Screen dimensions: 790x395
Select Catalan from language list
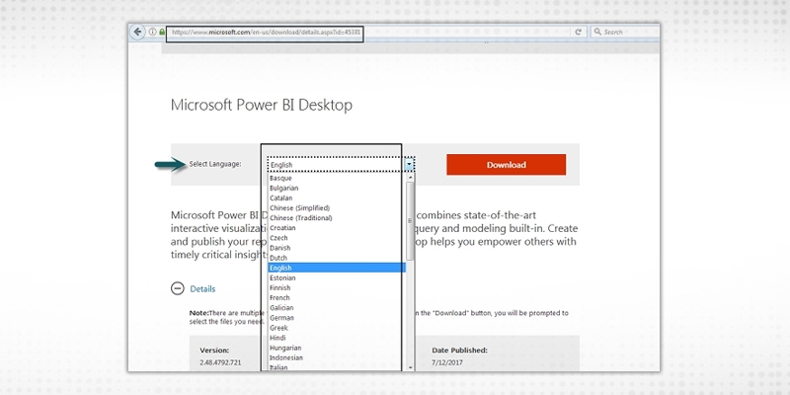(337, 198)
